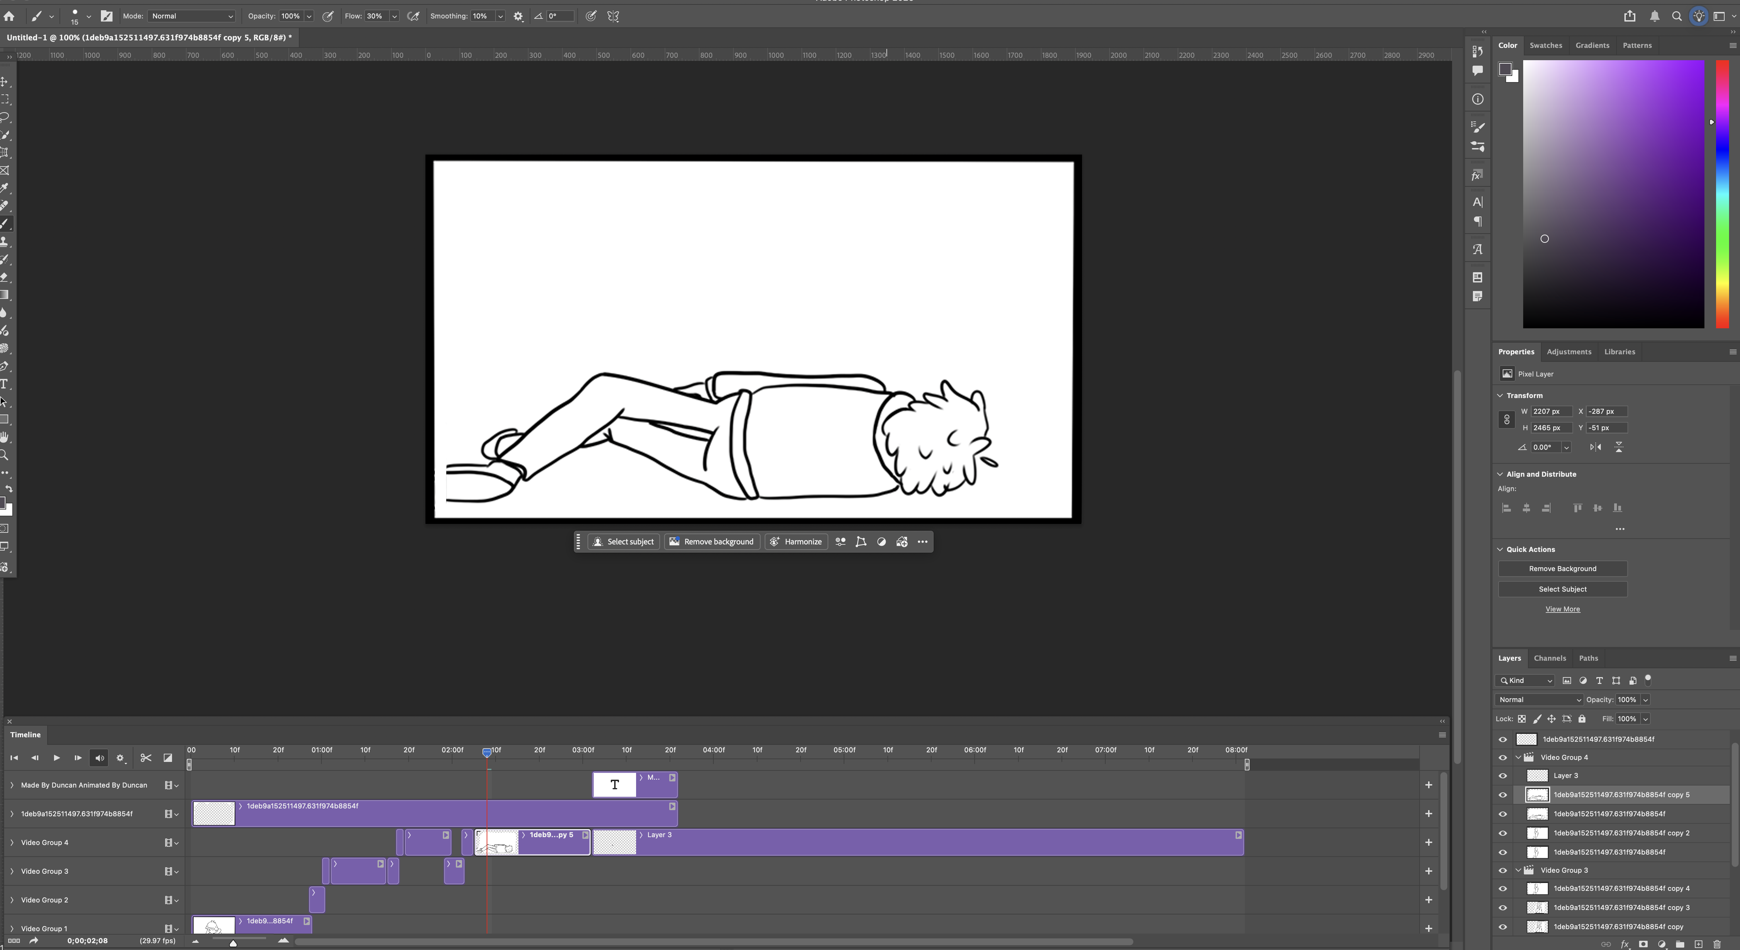The width and height of the screenshot is (1740, 950).
Task: Select the Type tool in toolbar
Action: [4, 384]
